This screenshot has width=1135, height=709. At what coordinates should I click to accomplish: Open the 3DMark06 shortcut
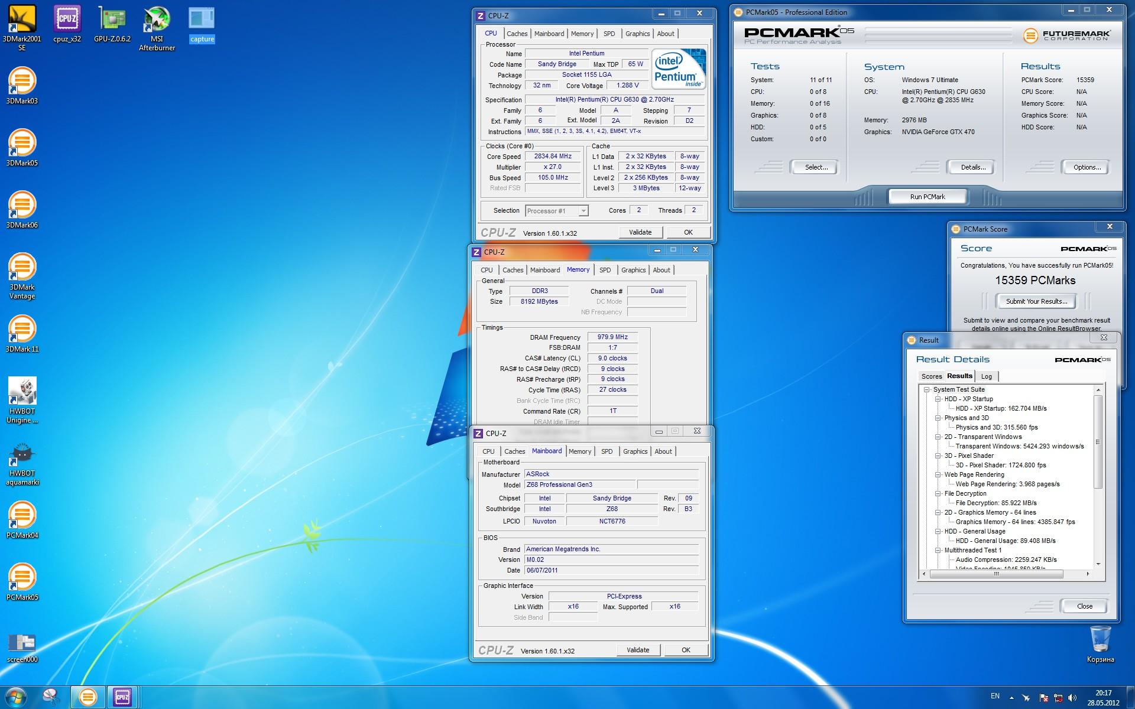[22, 210]
